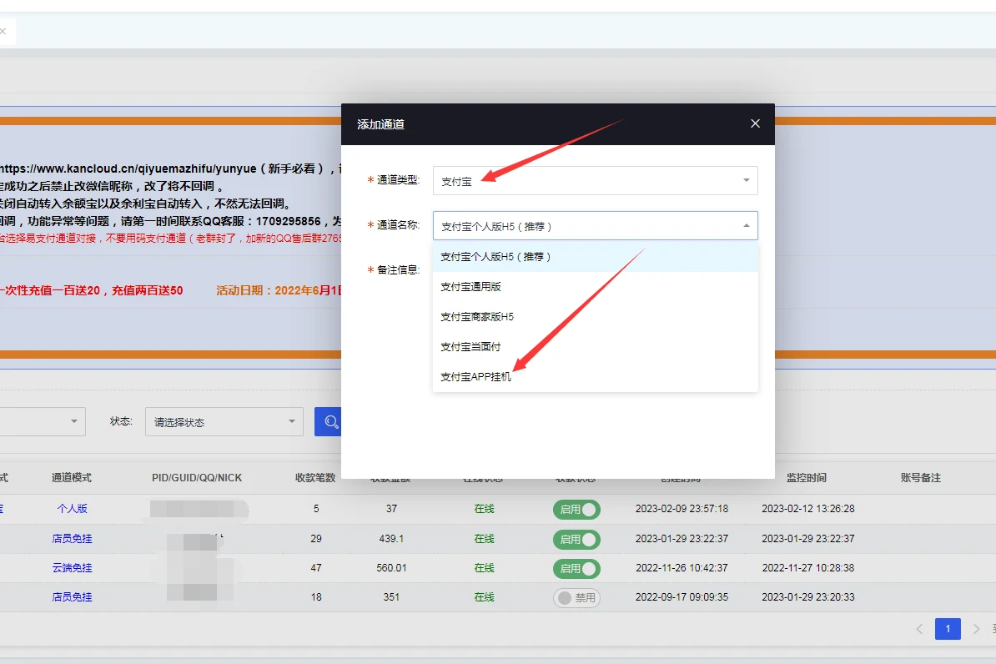The width and height of the screenshot is (996, 664).
Task: Click the 在线 status in 云端免挂 row
Action: tap(484, 567)
